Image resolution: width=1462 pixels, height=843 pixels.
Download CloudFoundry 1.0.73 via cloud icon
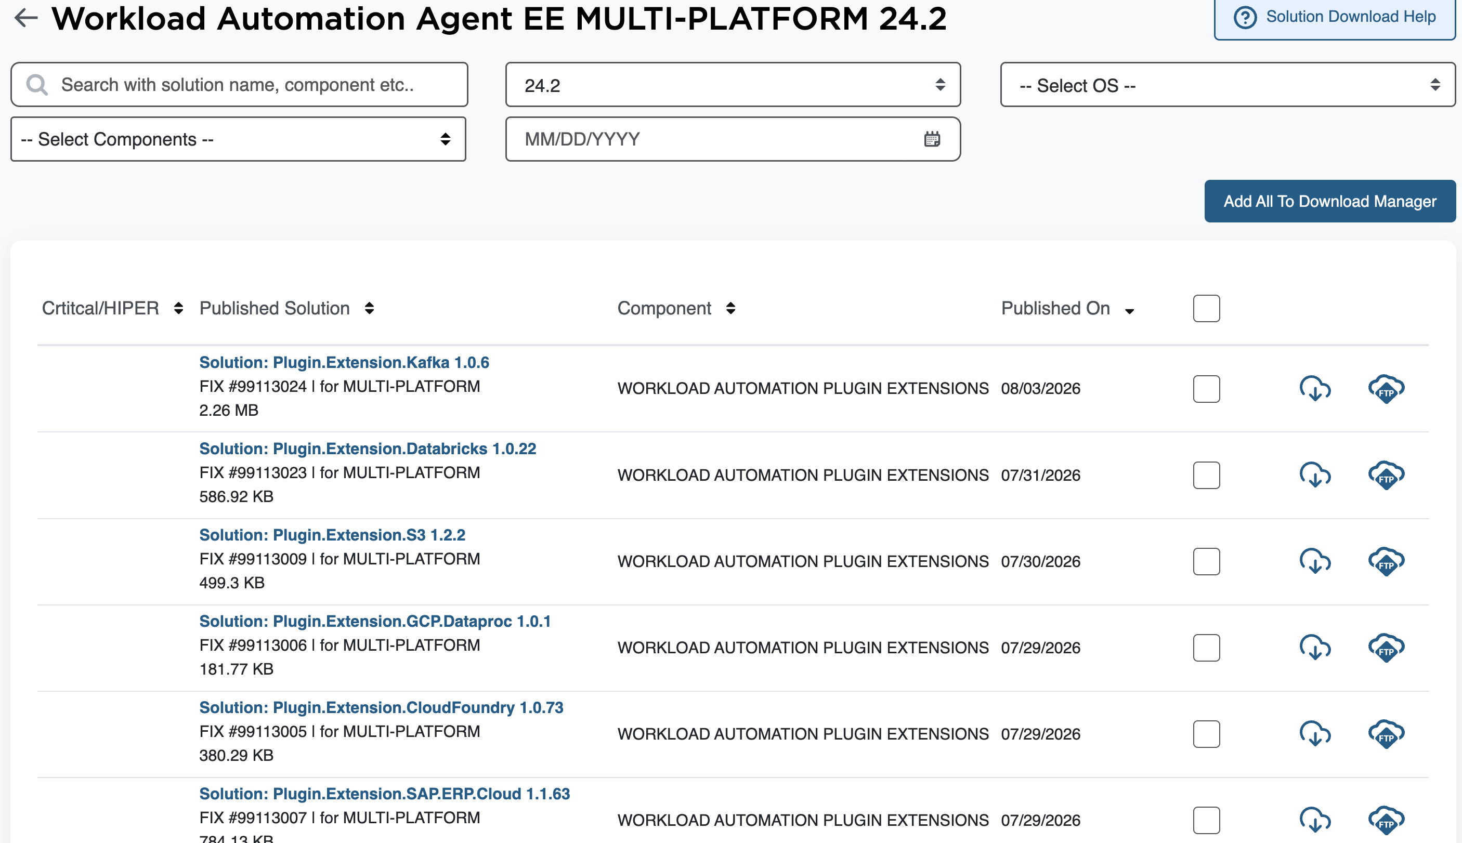pos(1315,733)
